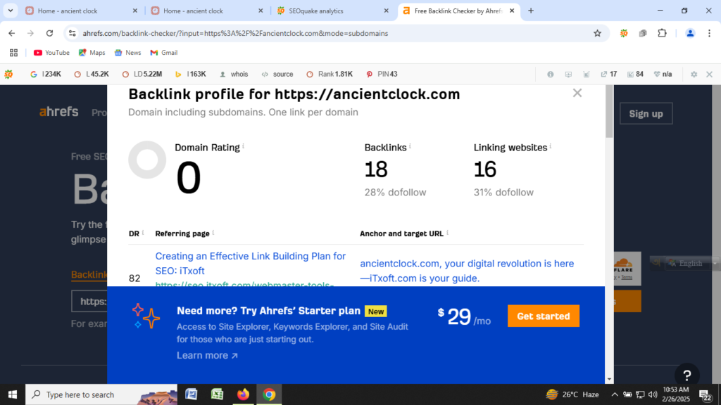Open SEOquake internal links count 84

(x=634, y=74)
